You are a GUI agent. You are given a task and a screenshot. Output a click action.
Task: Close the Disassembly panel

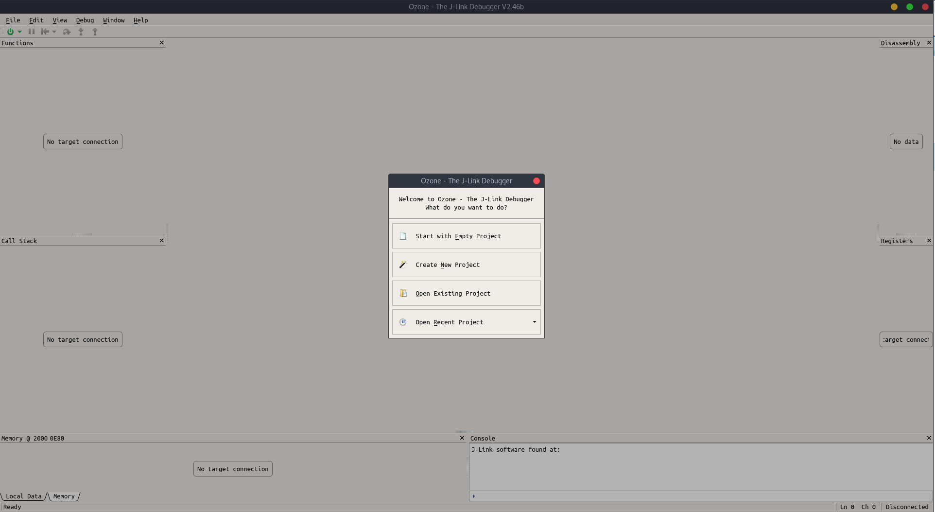point(929,43)
